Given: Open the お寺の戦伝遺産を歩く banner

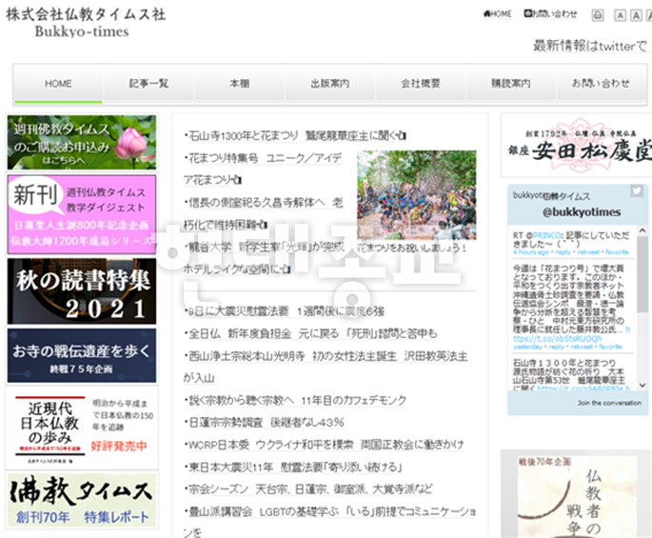Looking at the screenshot, I should click(x=82, y=356).
